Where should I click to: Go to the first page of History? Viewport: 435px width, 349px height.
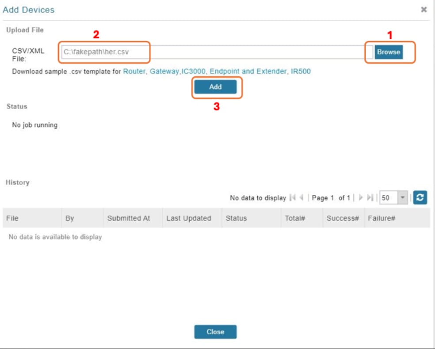[292, 197]
